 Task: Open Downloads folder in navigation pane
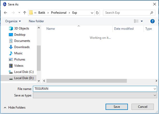[22, 47]
